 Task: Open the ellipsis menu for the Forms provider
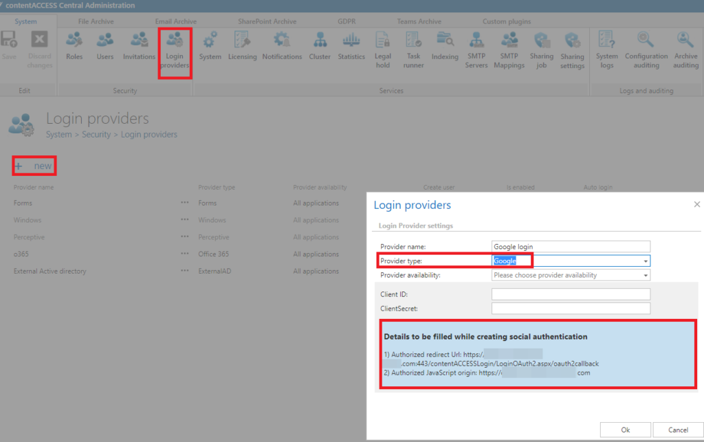tap(184, 203)
